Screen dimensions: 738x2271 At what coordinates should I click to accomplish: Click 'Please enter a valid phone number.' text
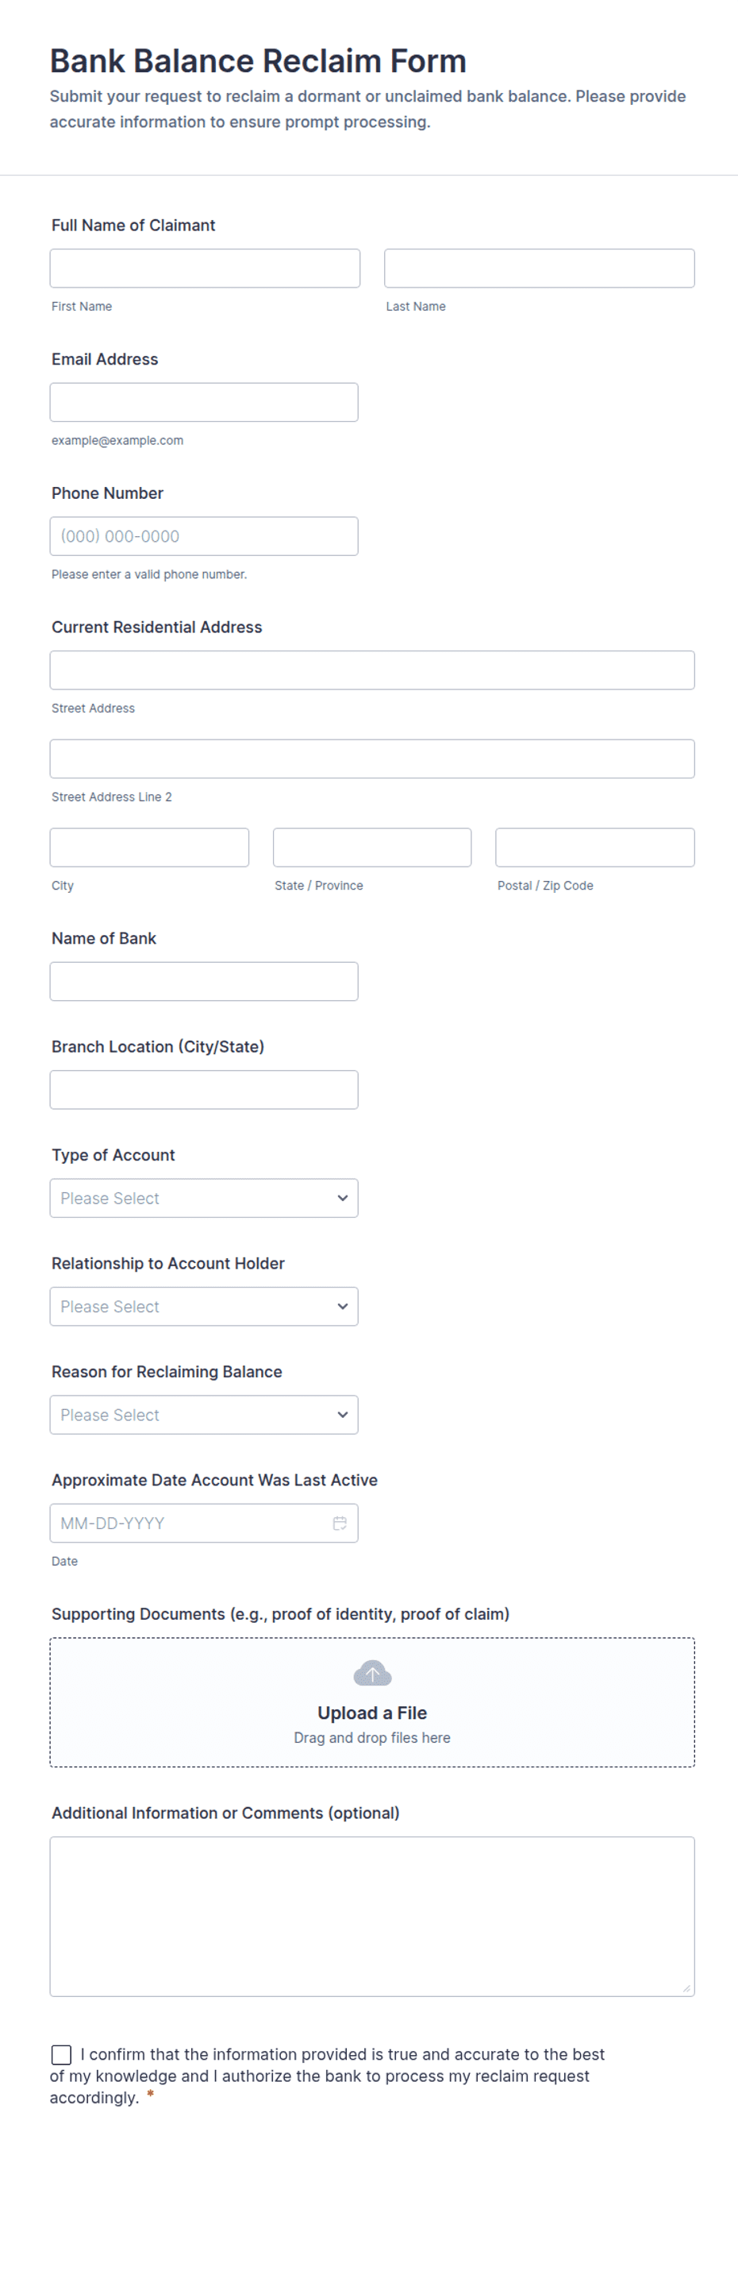click(149, 575)
